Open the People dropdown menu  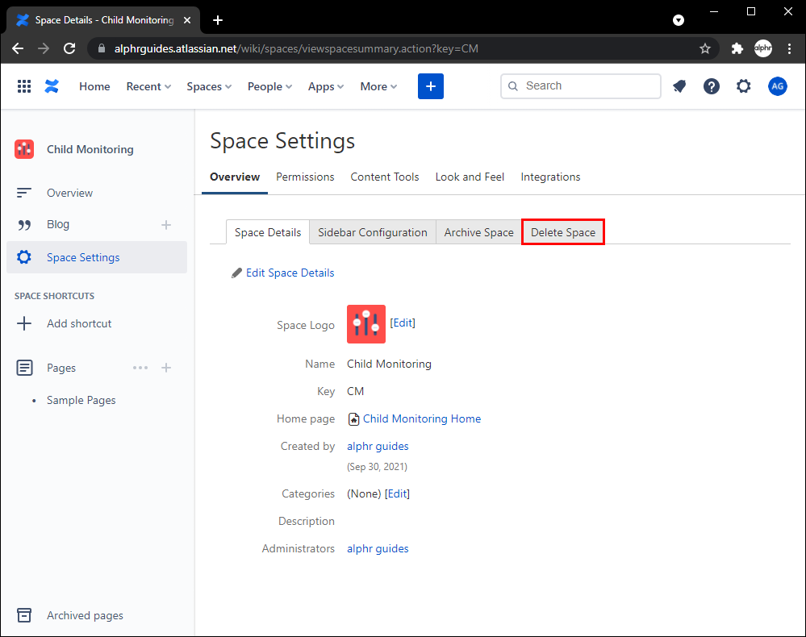pos(269,86)
